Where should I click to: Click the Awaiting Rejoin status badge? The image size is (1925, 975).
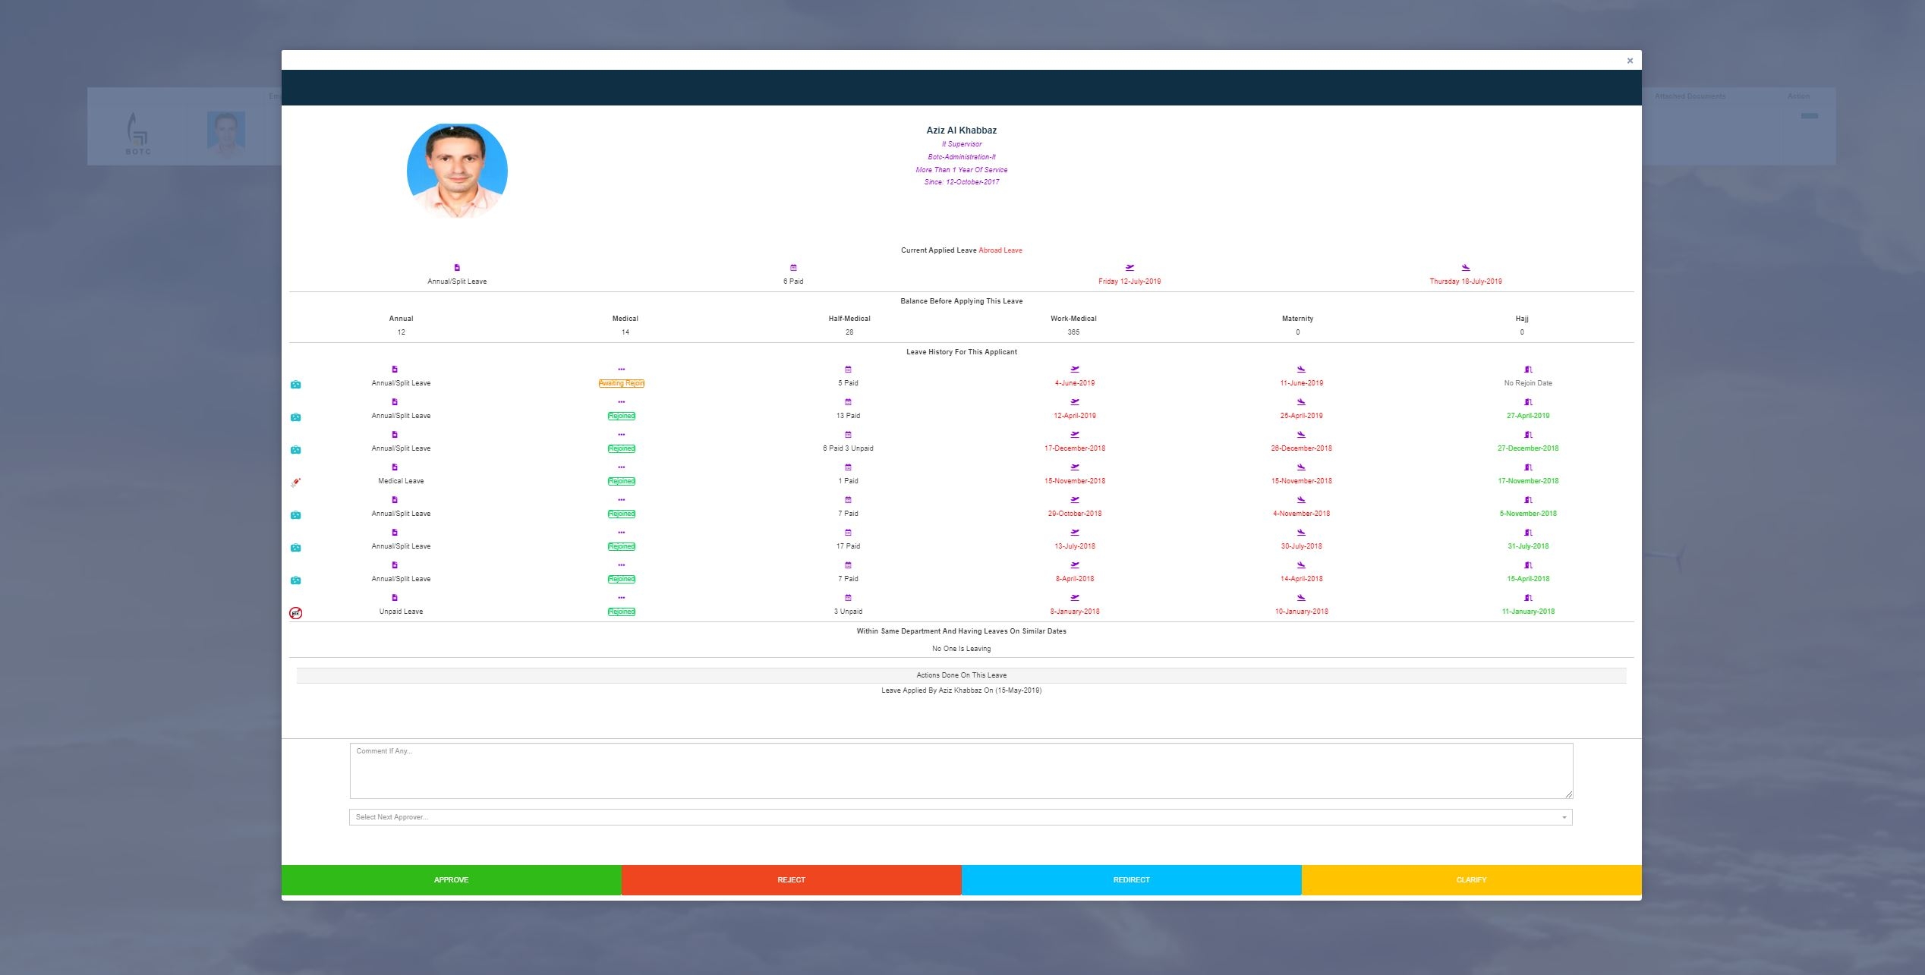pos(621,383)
